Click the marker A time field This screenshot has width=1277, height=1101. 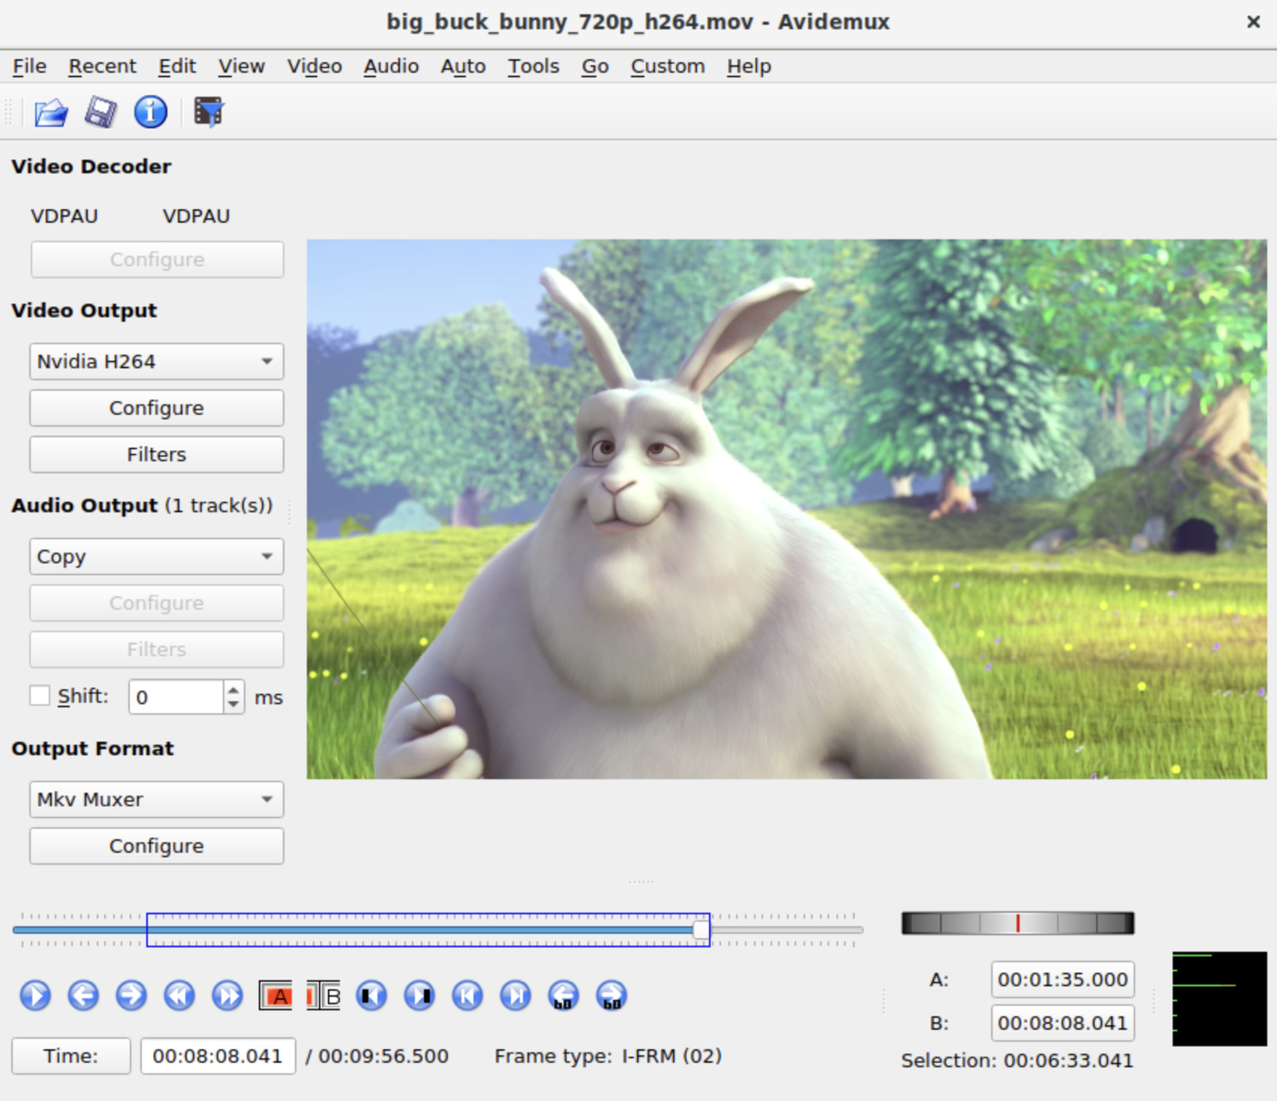[x=1062, y=979]
